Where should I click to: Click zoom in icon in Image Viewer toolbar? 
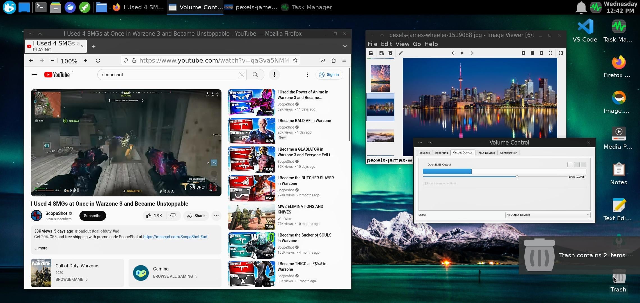(x=523, y=53)
